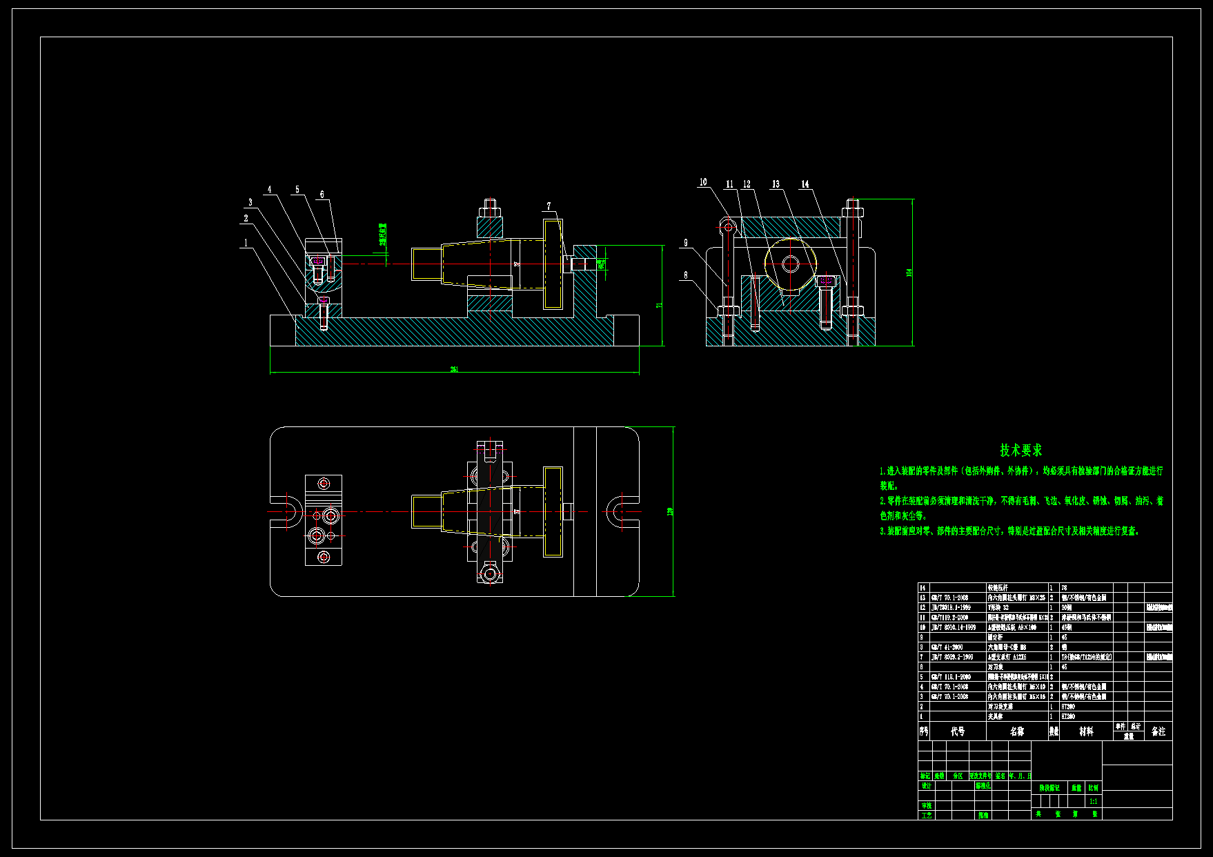Click part callout number 2 in front view
This screenshot has height=857, width=1213.
[246, 219]
